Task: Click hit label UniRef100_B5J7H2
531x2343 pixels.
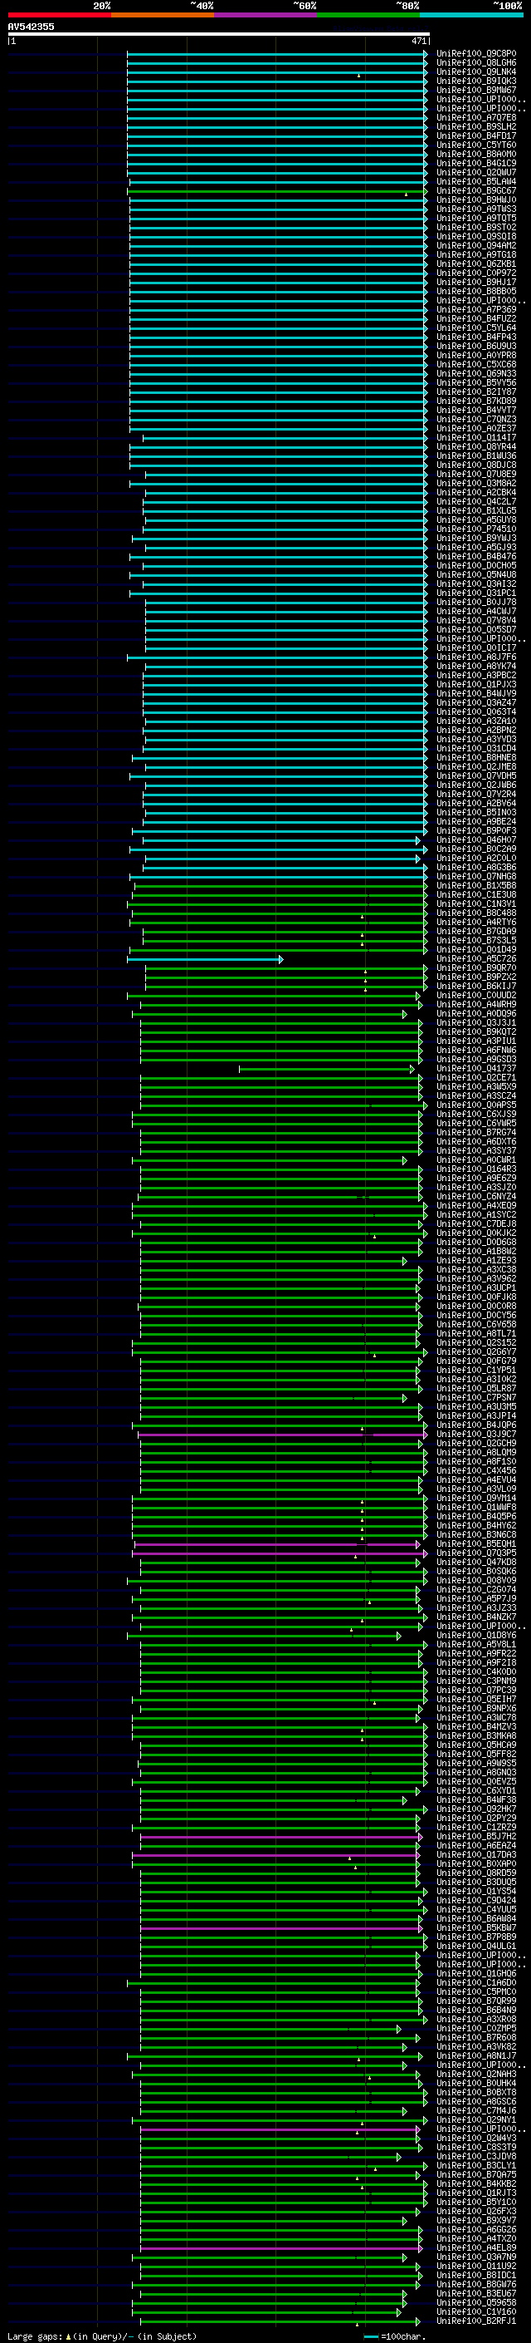Action: click(x=475, y=1836)
